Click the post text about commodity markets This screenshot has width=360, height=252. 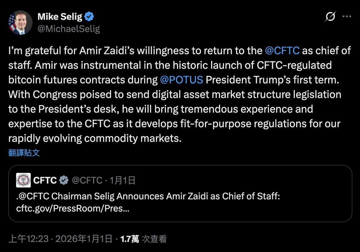[95, 138]
